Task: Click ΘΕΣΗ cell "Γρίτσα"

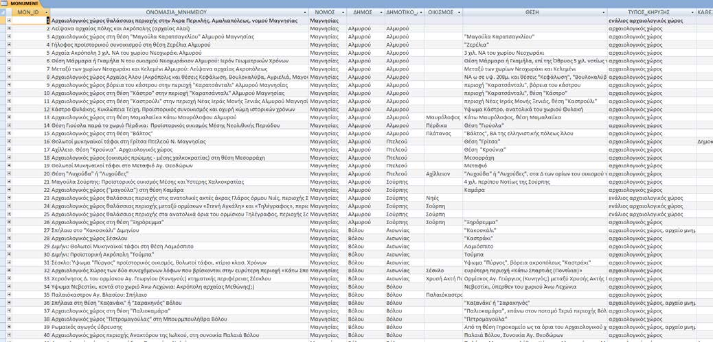Action: pyautogui.click(x=535, y=141)
